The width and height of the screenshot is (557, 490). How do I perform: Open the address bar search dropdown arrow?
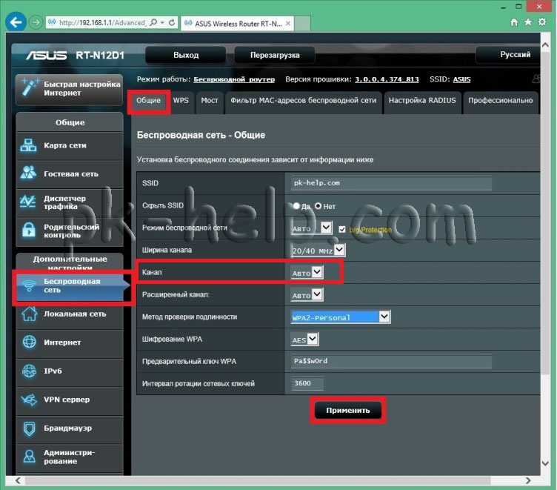[x=162, y=23]
